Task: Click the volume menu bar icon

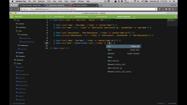Action: coord(138,1)
